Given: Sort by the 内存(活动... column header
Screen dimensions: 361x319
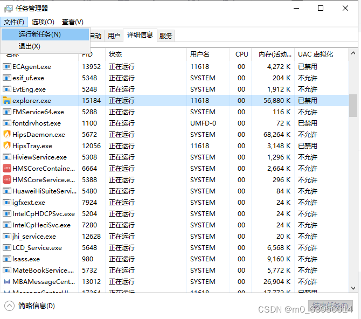Looking at the screenshot, I should point(273,54).
